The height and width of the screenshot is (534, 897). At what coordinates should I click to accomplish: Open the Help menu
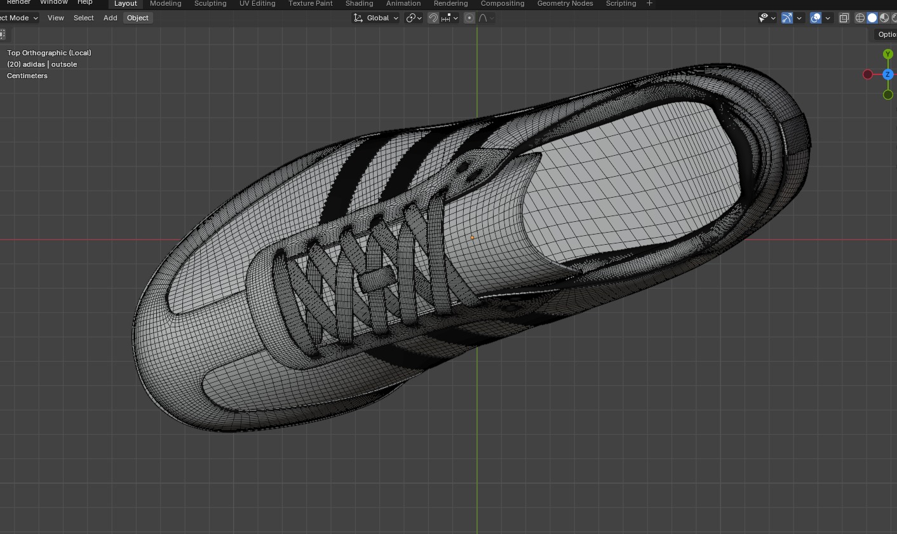[84, 3]
